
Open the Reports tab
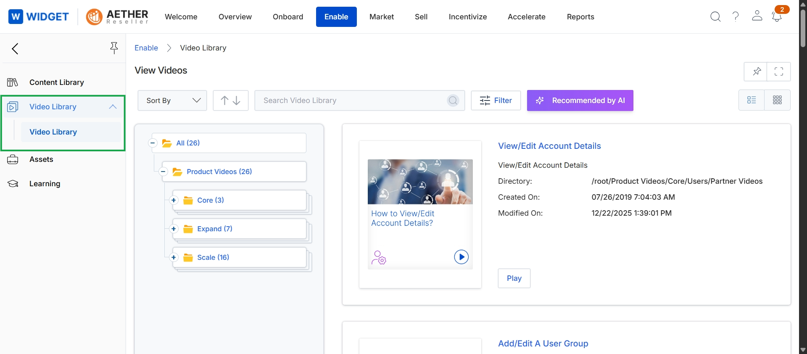(x=580, y=17)
